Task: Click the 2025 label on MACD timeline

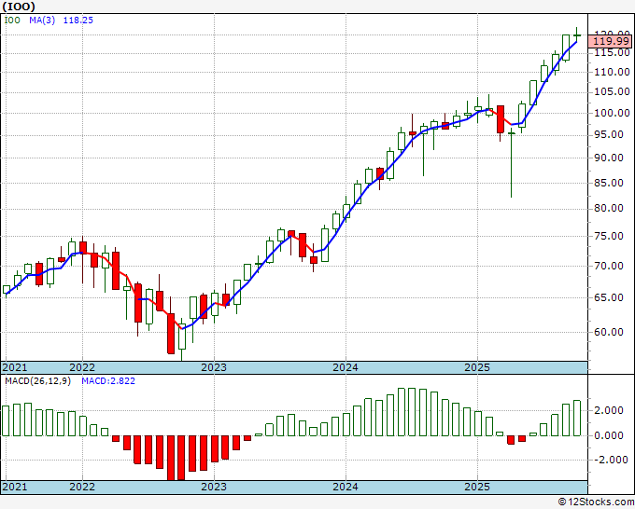Action: click(477, 487)
